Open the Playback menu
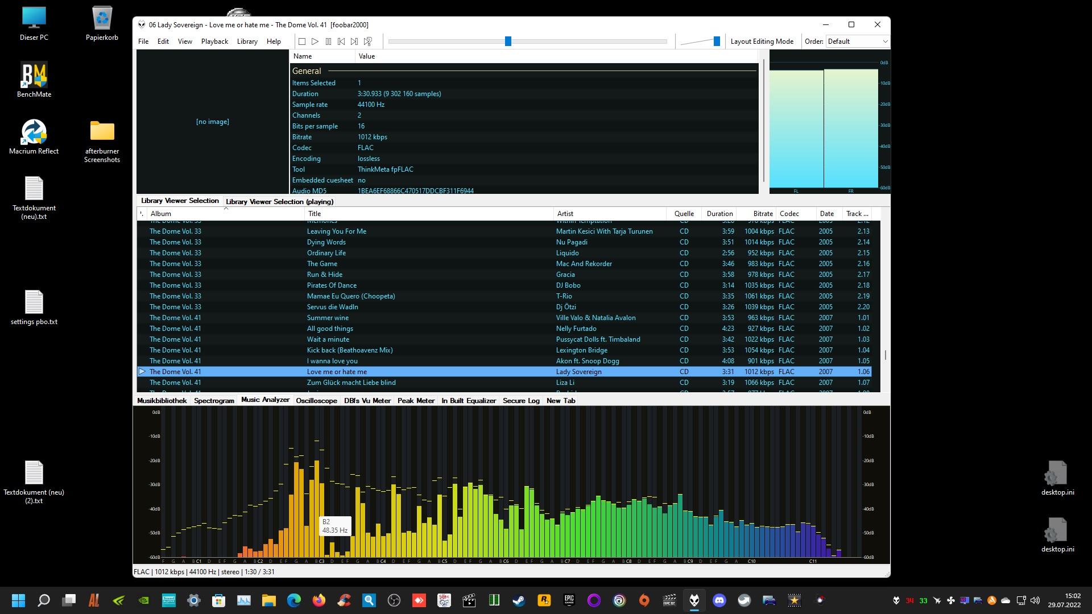 214,42
